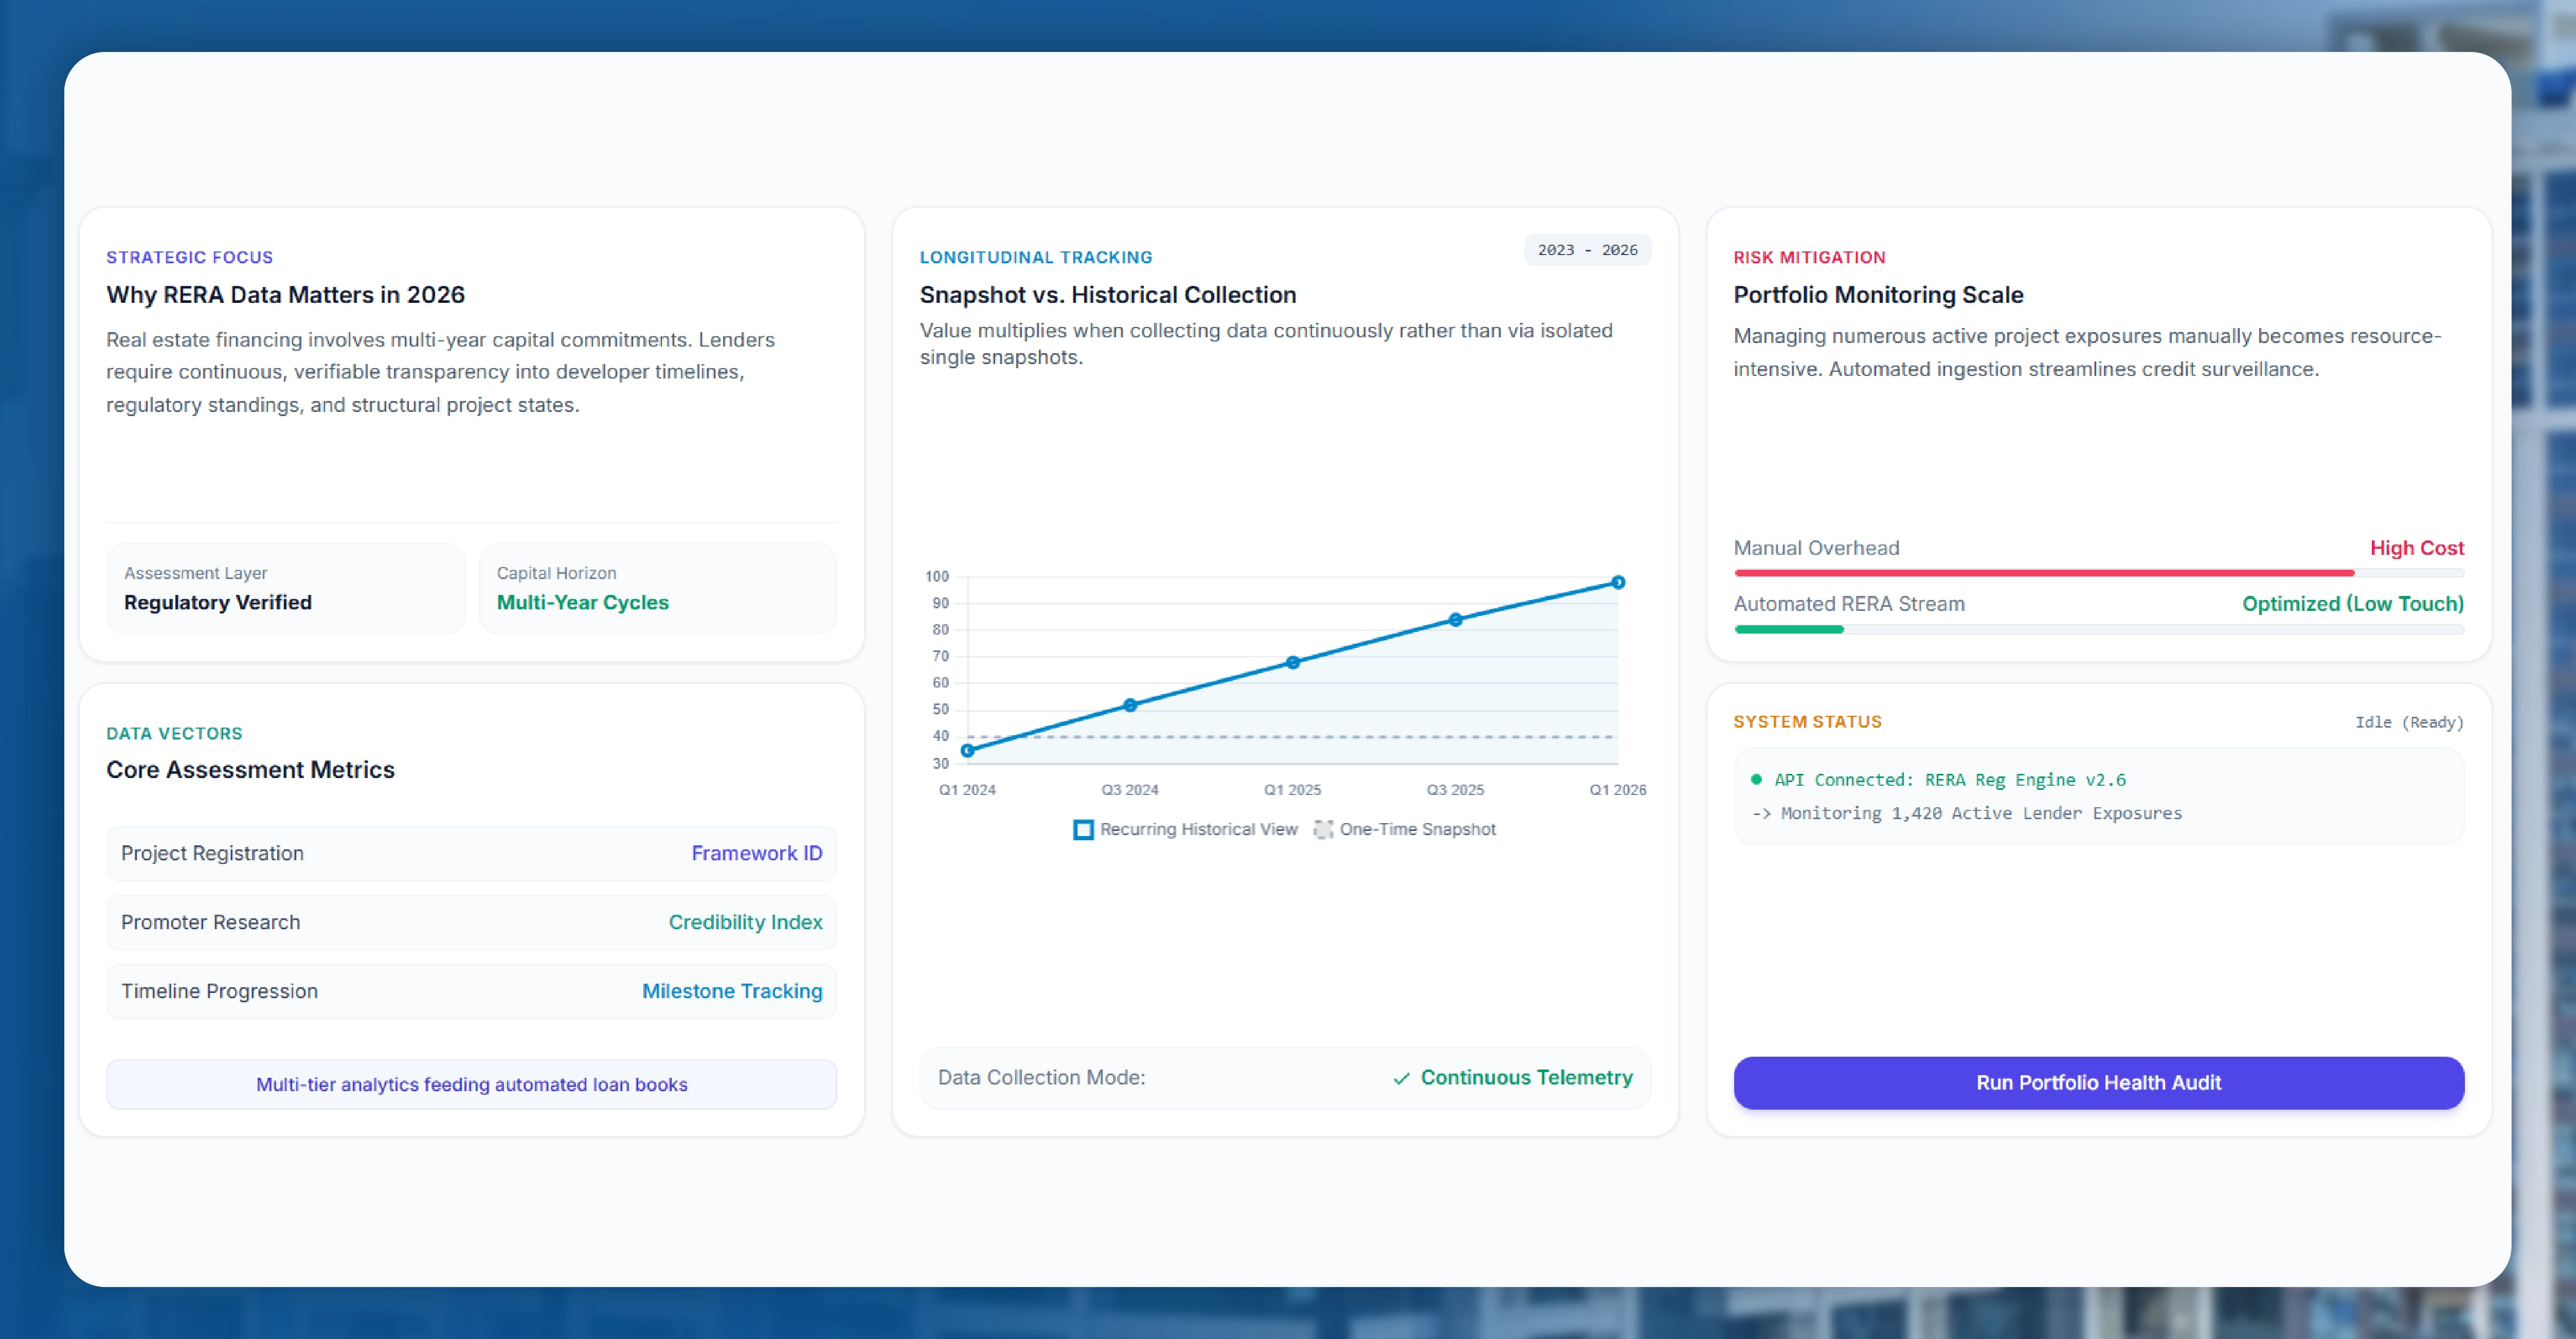The image size is (2576, 1339).
Task: Select the Q3 2024 chart data point
Action: pos(1130,705)
